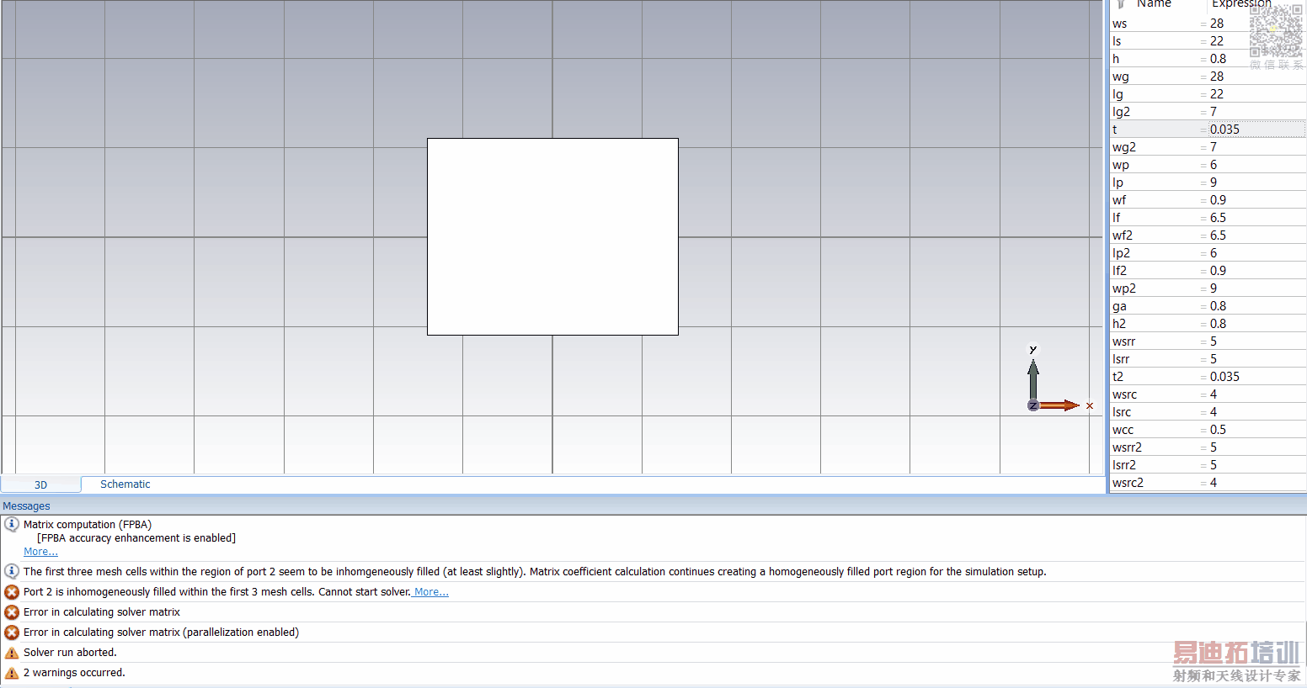Select the parameter name wsrc
This screenshot has height=688, width=1307.
(x=1124, y=394)
